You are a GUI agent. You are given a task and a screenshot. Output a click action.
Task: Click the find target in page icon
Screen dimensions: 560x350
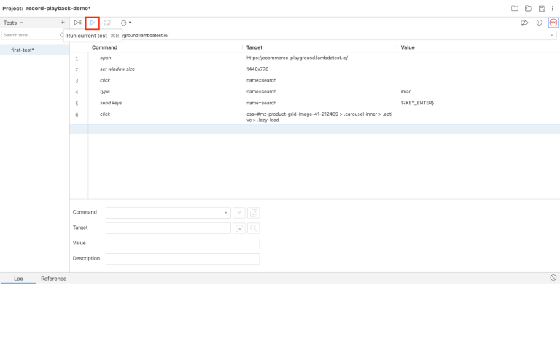(x=254, y=228)
